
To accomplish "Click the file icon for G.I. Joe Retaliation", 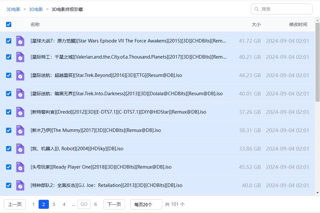I will (20, 185).
